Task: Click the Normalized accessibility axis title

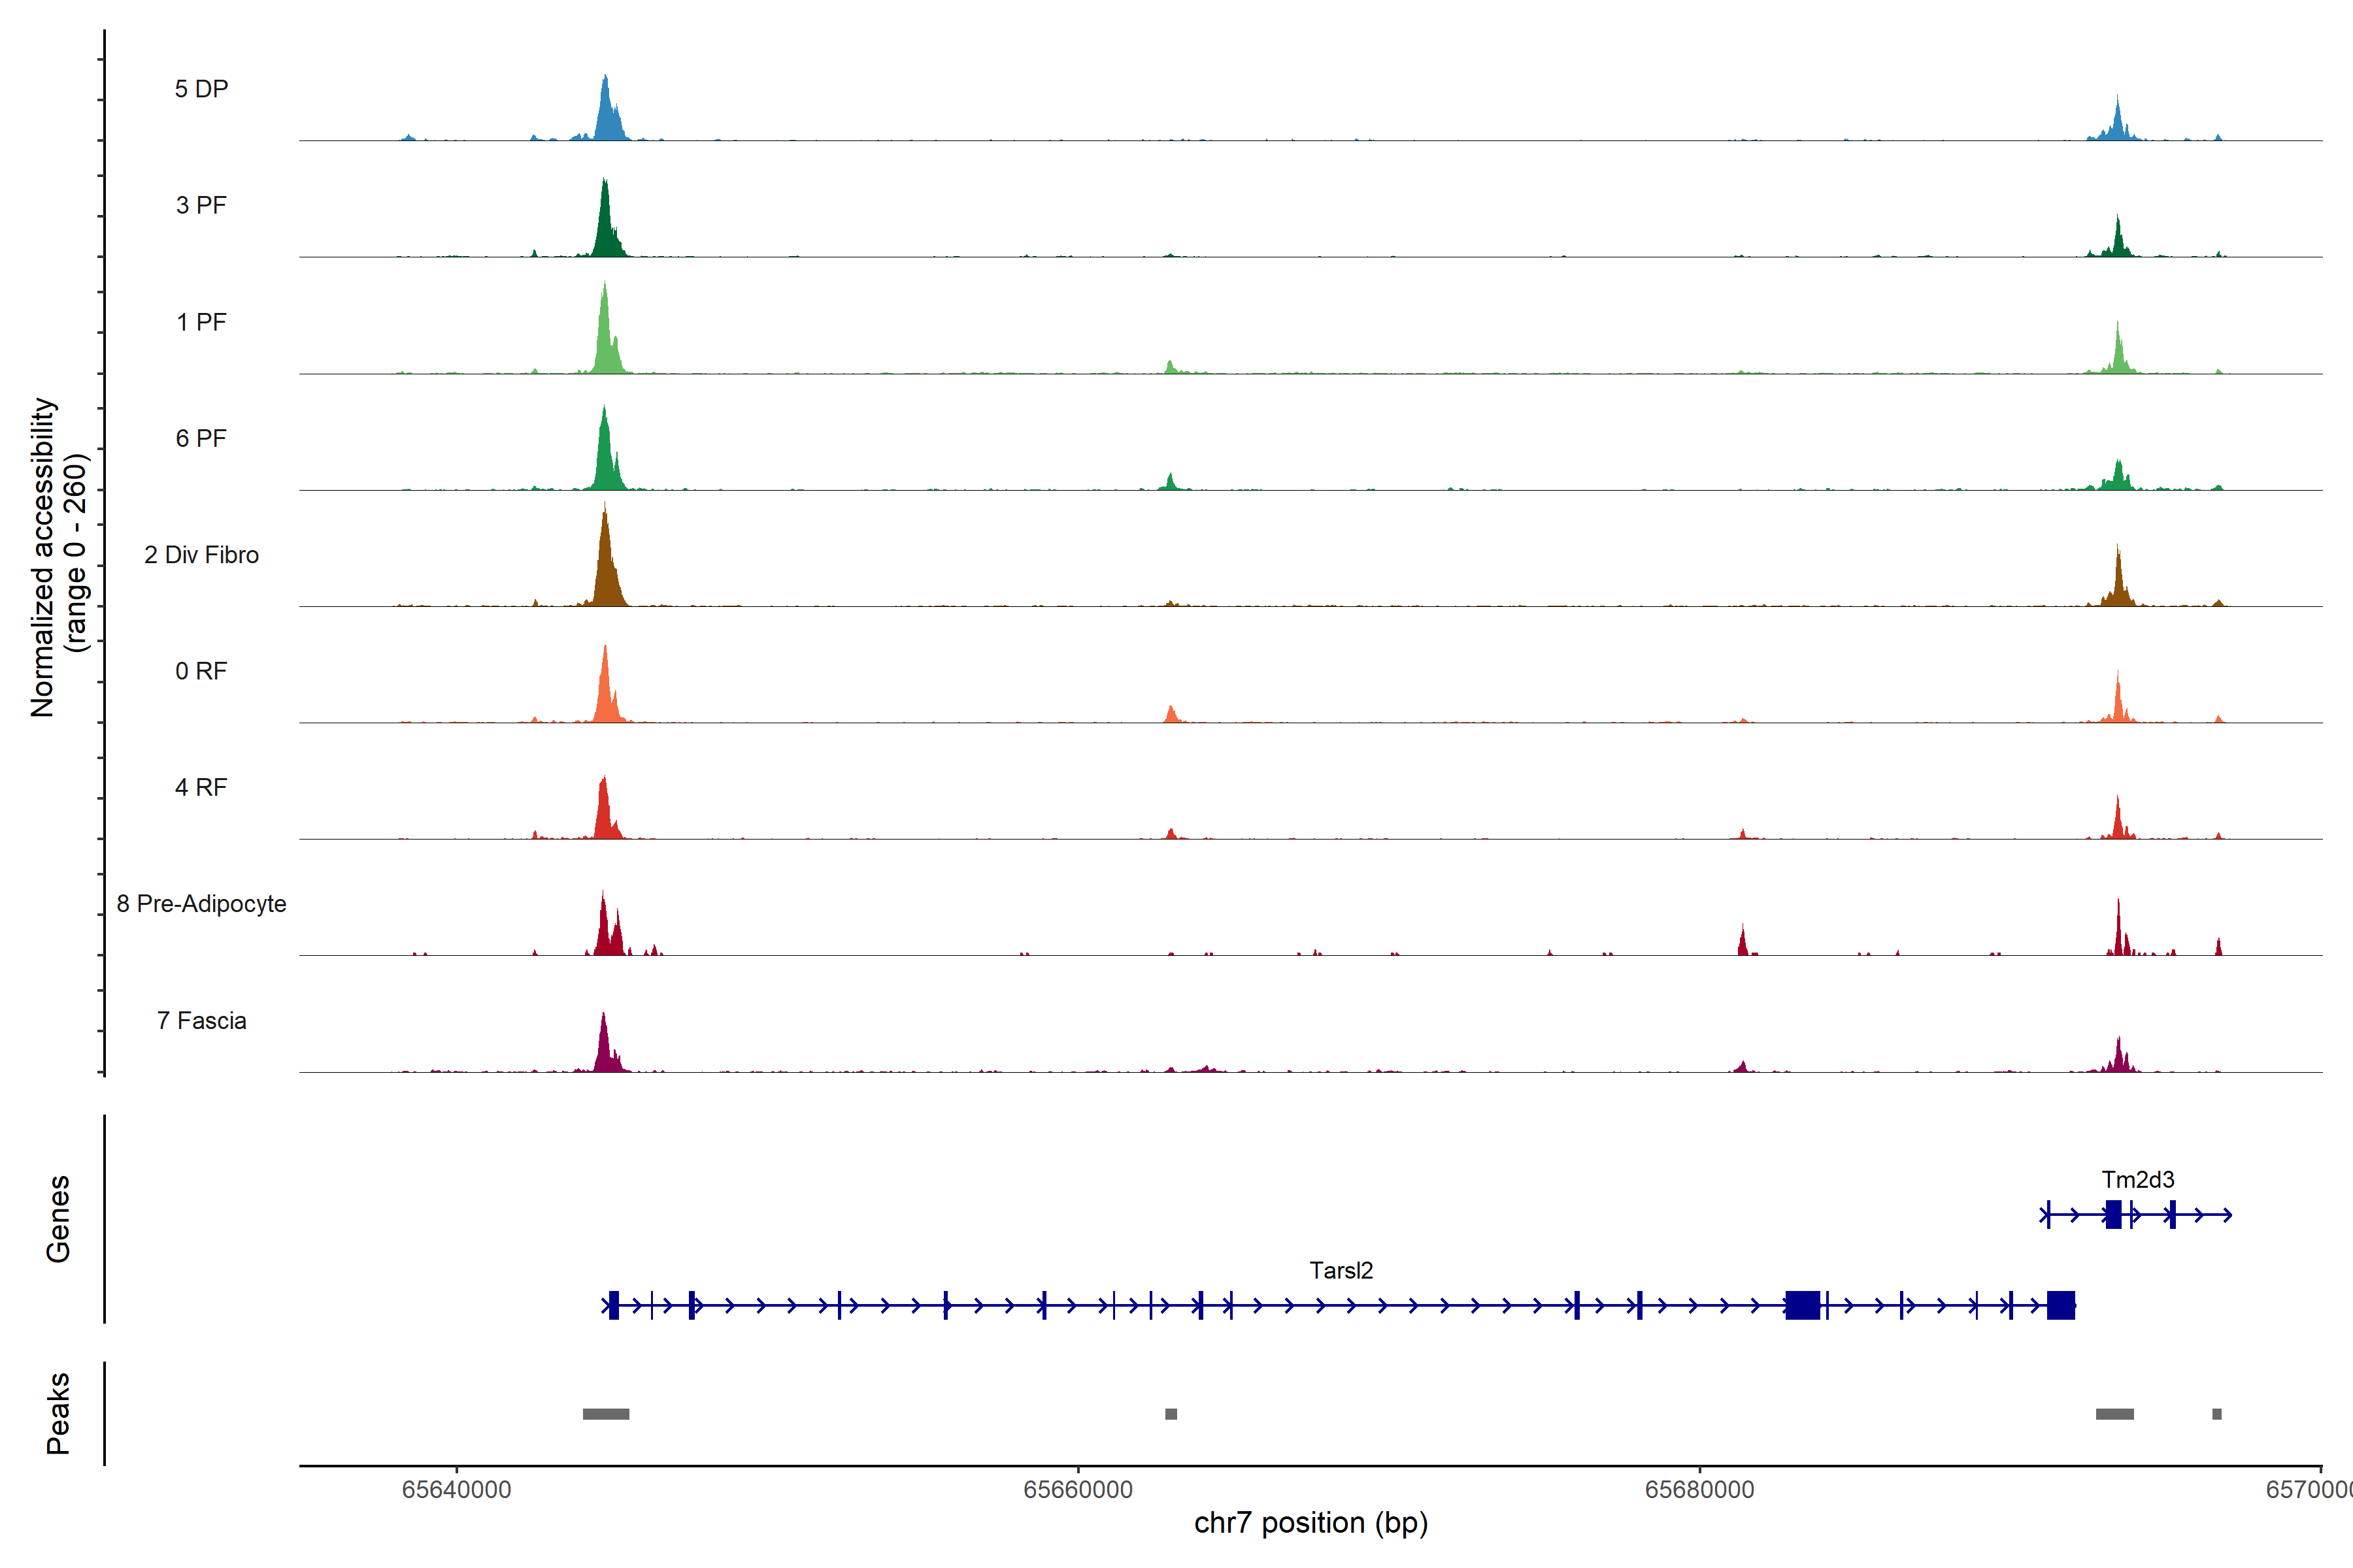Action: pyautogui.click(x=44, y=556)
